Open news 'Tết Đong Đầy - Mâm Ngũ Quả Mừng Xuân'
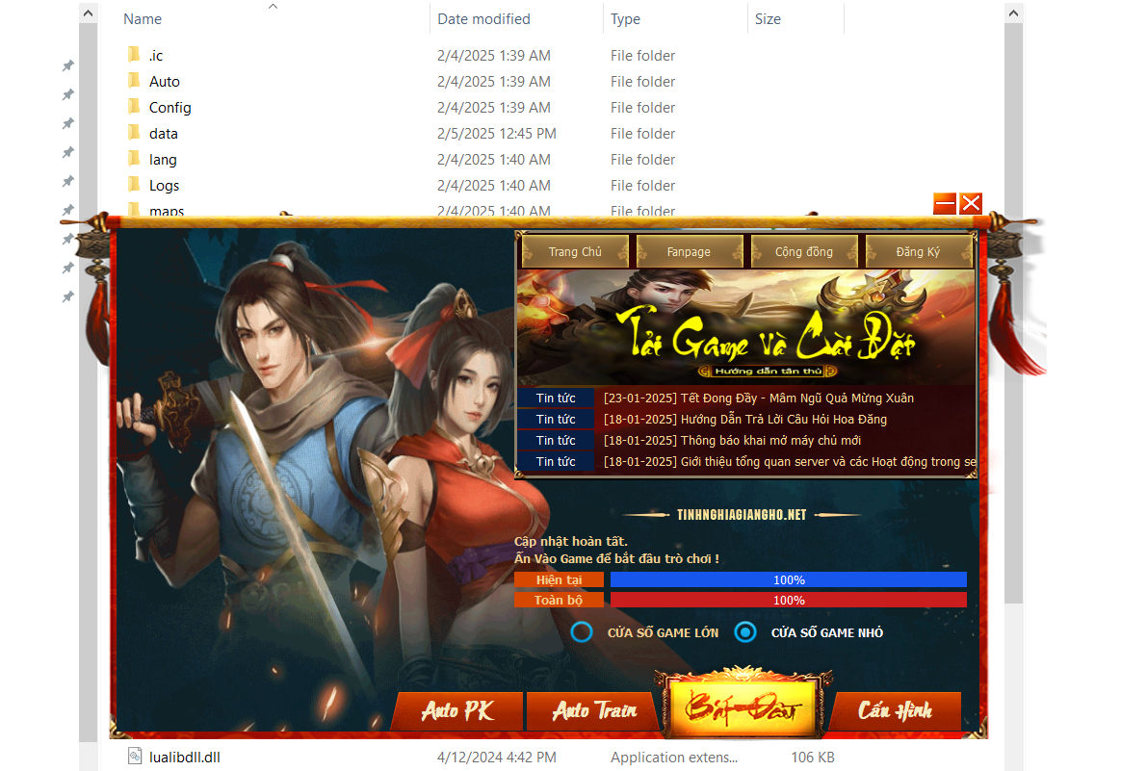This screenshot has width=1121, height=771. (759, 398)
